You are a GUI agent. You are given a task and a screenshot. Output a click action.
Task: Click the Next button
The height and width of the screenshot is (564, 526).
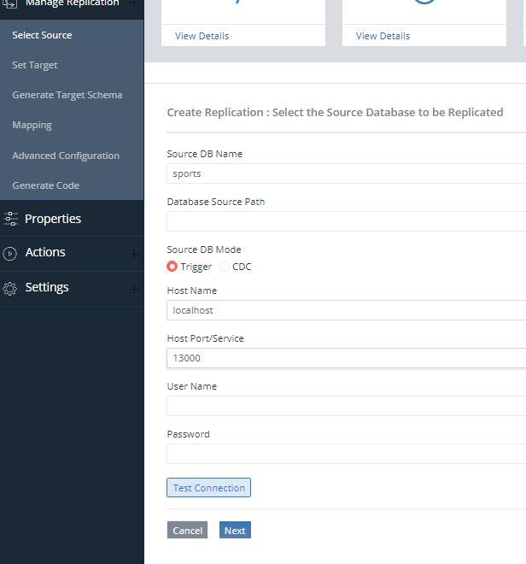(235, 530)
